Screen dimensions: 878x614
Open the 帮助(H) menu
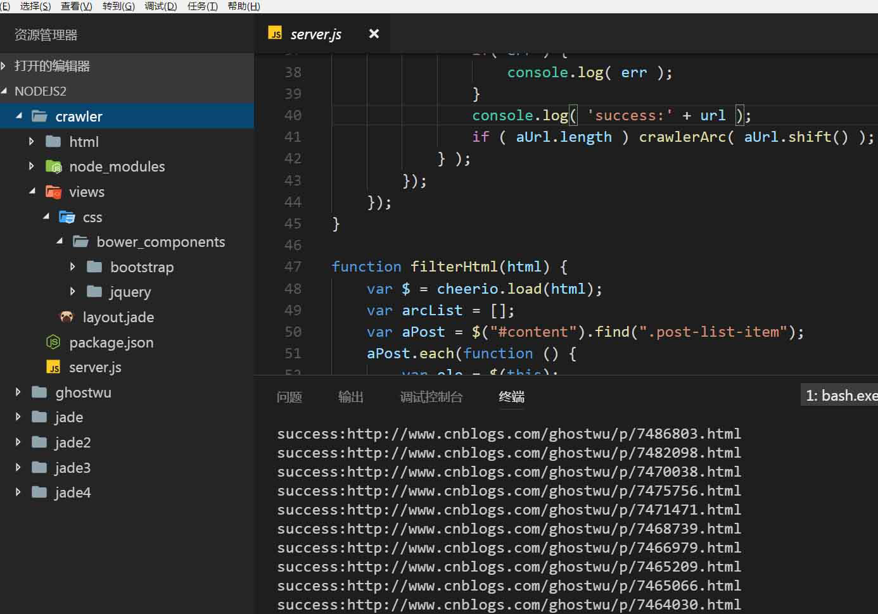click(x=243, y=6)
